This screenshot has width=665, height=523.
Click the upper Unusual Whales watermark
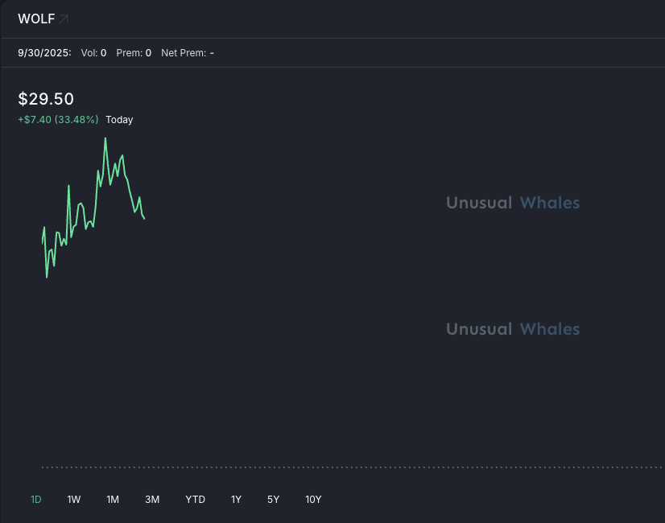513,203
